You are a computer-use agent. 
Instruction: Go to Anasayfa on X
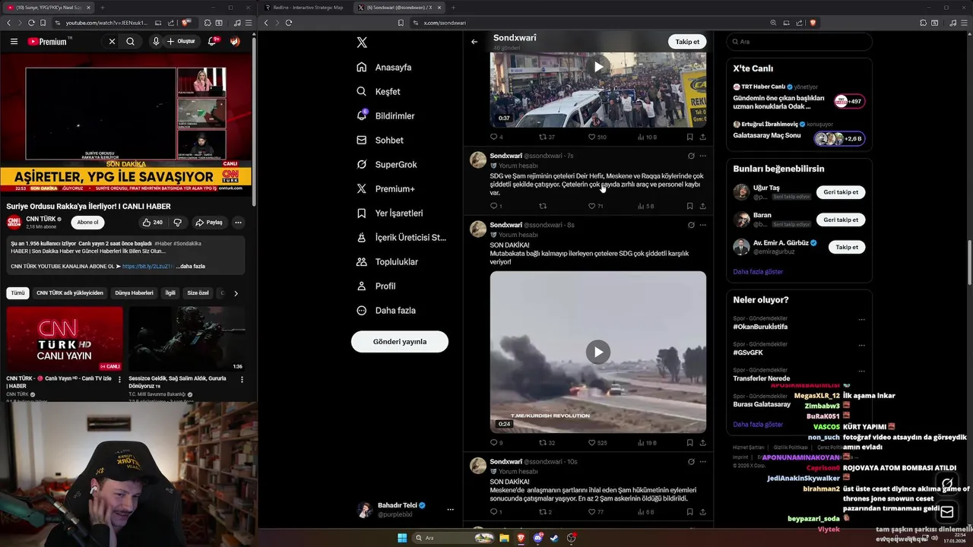[x=384, y=68]
